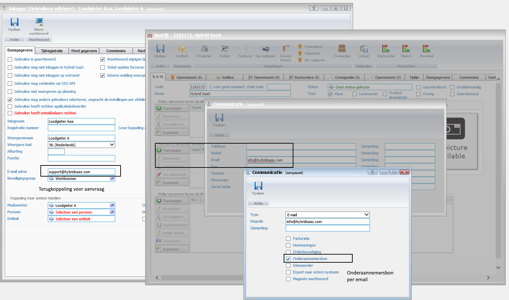The height and width of the screenshot is (300, 509).
Task: Enable the Facturatie checkbox
Action: tap(288, 239)
